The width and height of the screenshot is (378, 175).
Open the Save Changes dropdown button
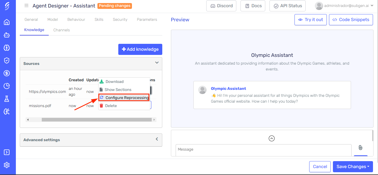point(353,167)
